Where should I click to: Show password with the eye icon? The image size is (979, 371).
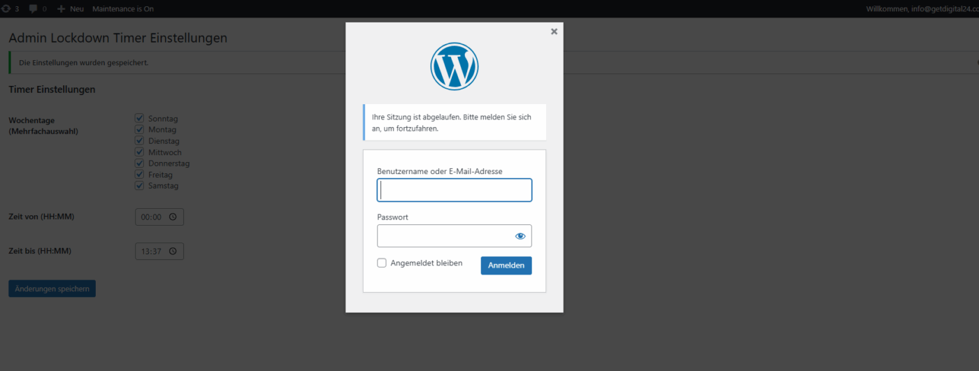(520, 236)
